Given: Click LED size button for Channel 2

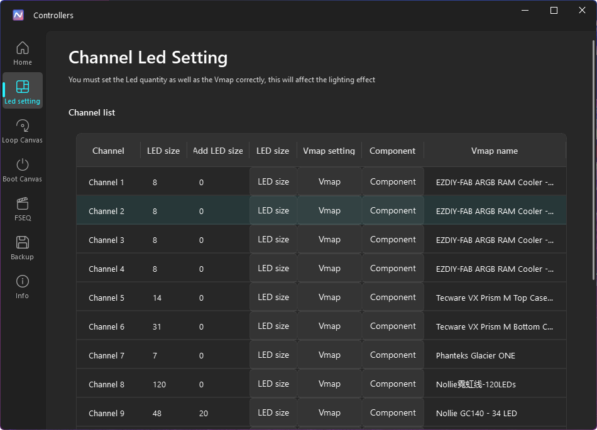Looking at the screenshot, I should click(x=273, y=211).
